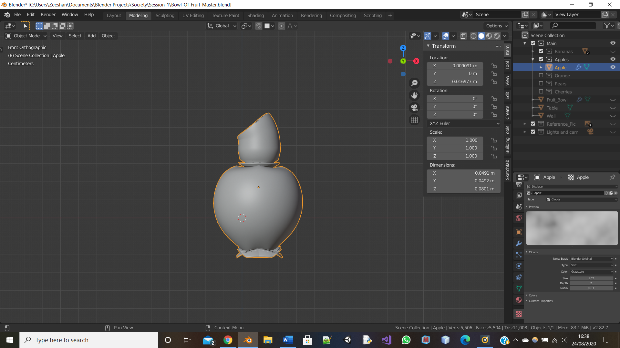Uncheck the Bananas collection checkbox
Image resolution: width=620 pixels, height=348 pixels.
(541, 51)
